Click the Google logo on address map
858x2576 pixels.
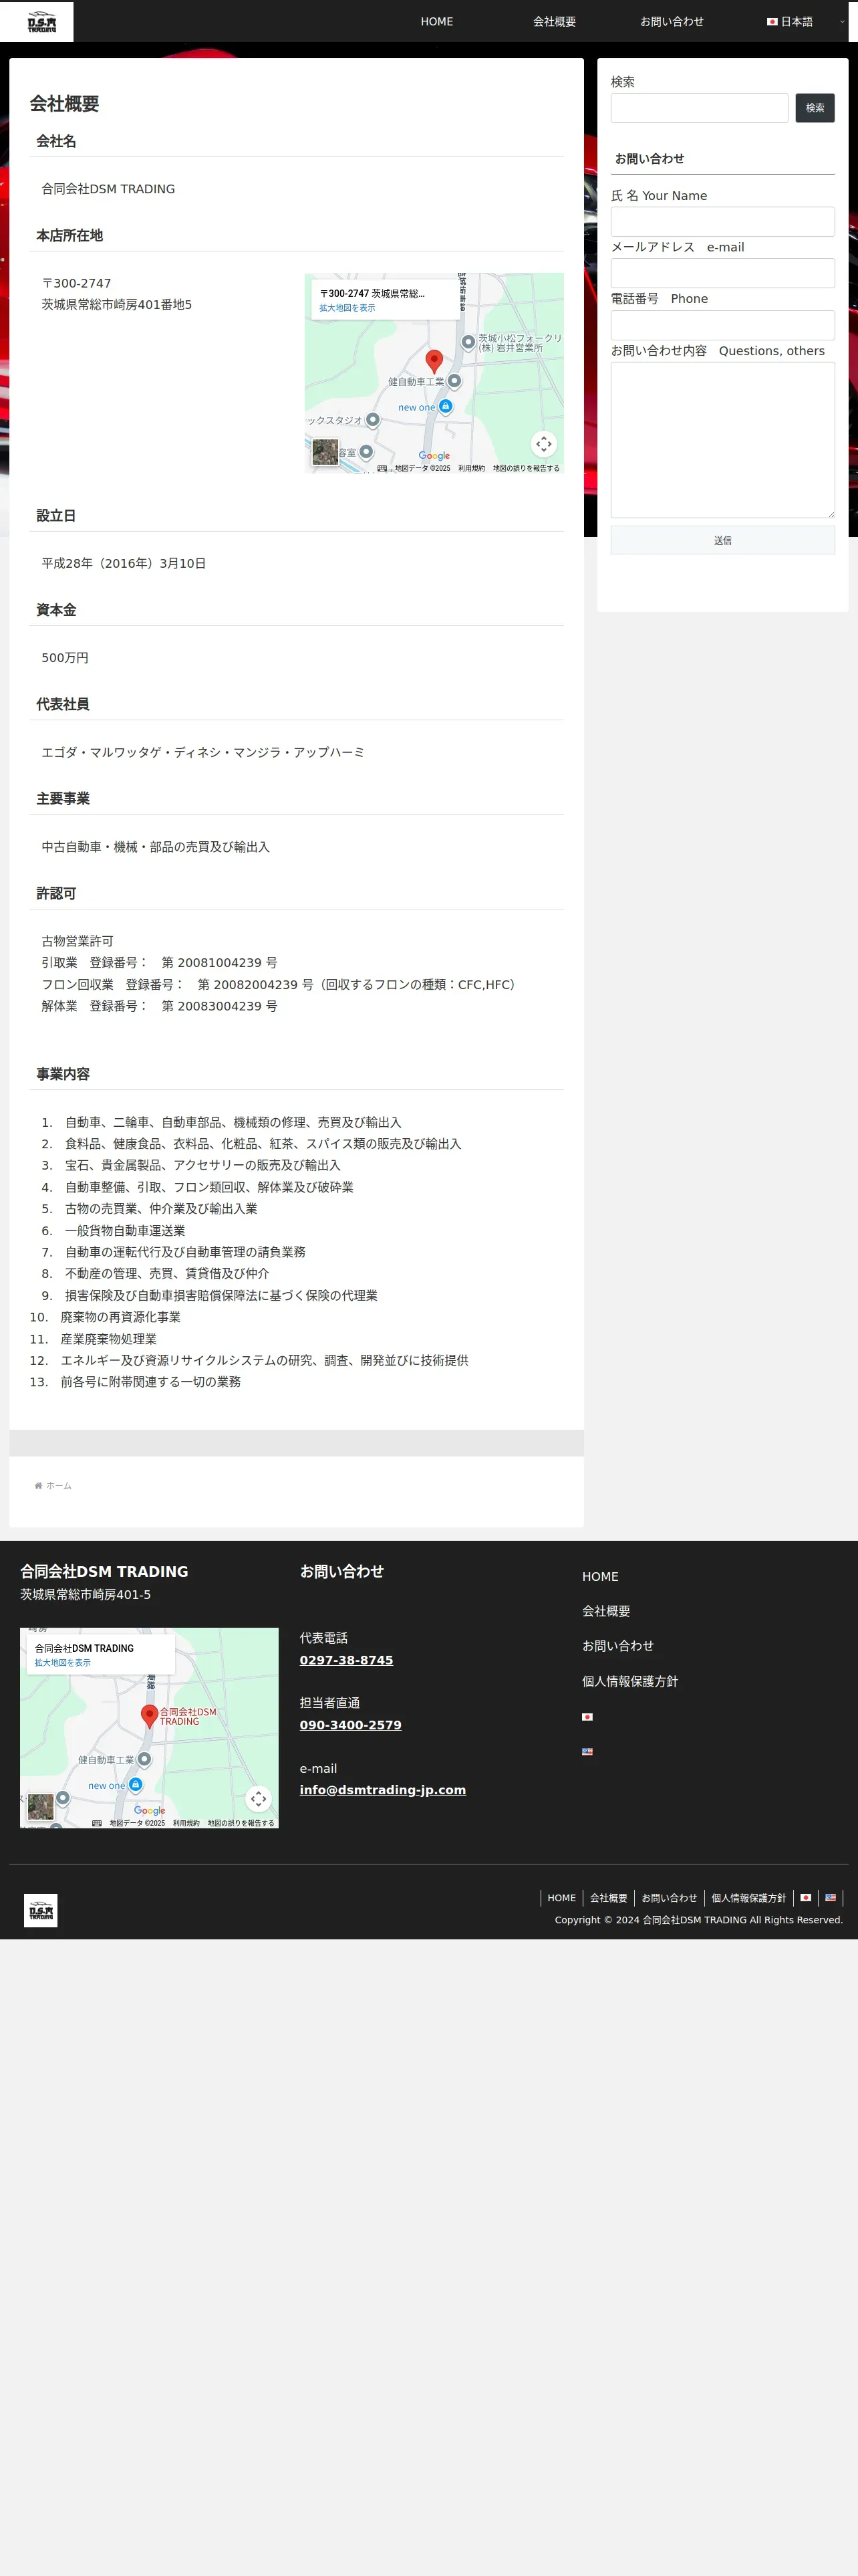tap(434, 456)
